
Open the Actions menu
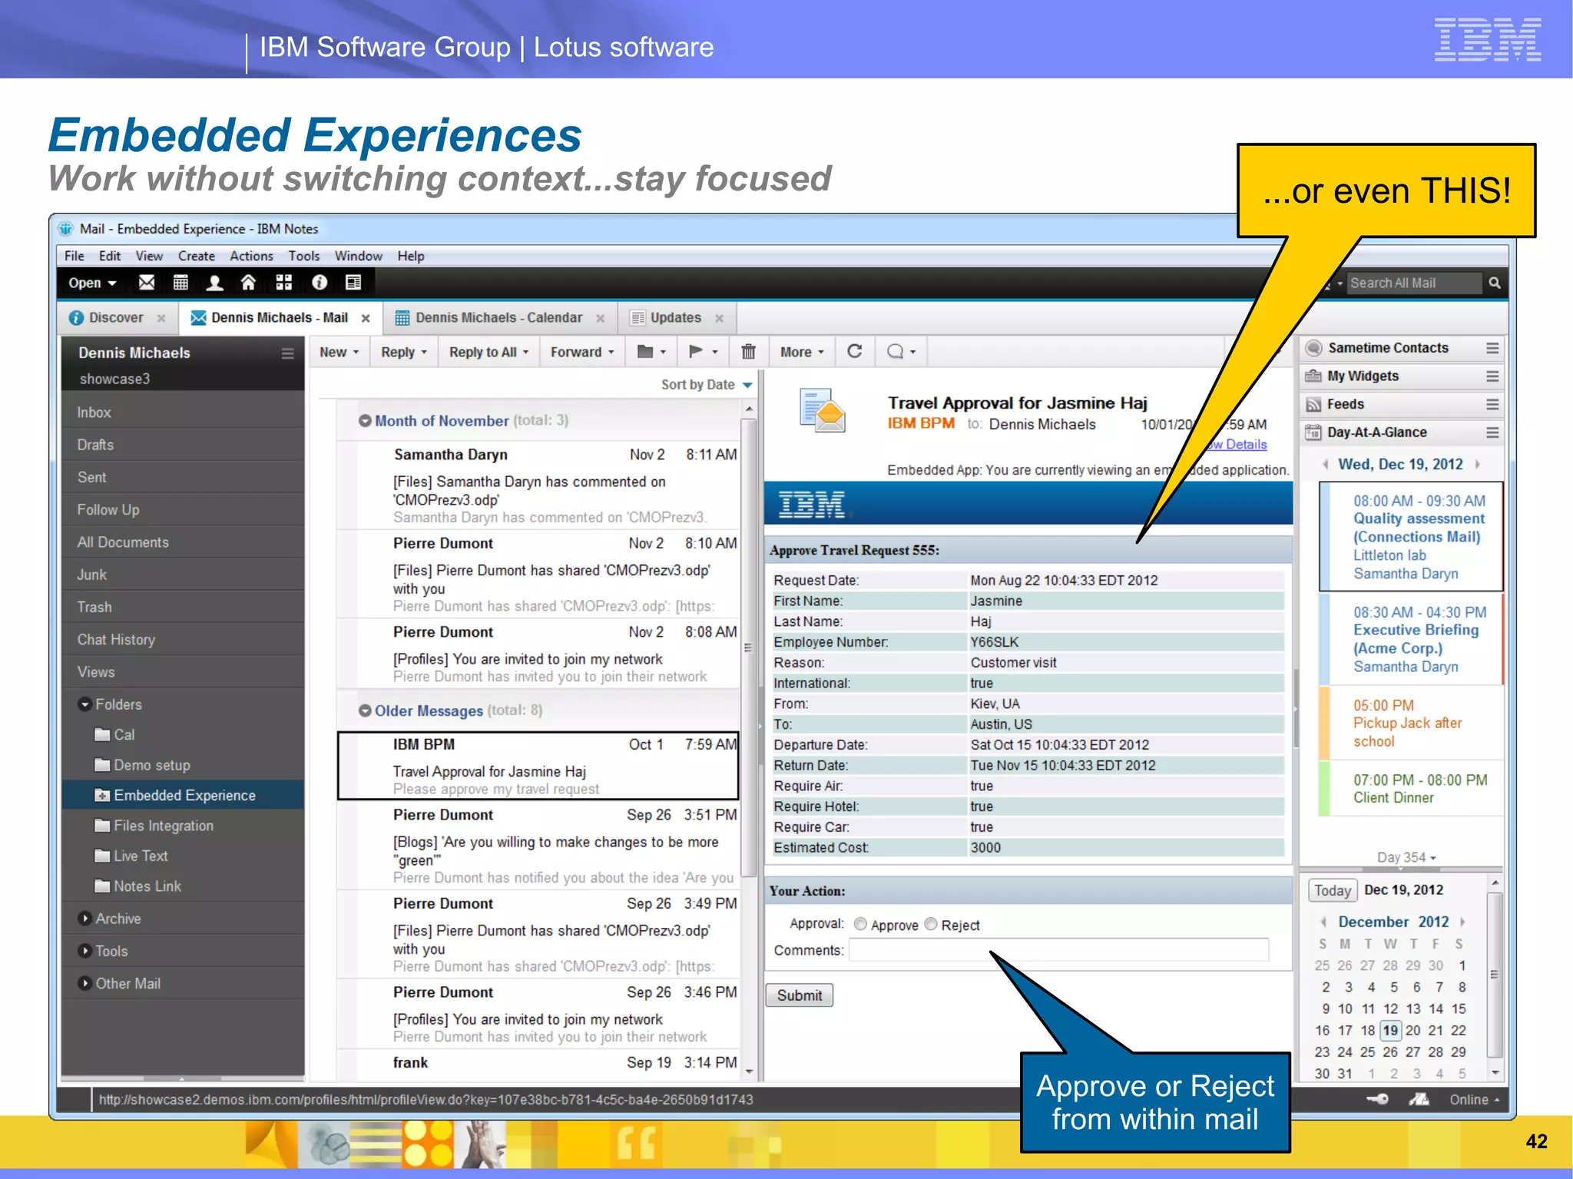251,256
